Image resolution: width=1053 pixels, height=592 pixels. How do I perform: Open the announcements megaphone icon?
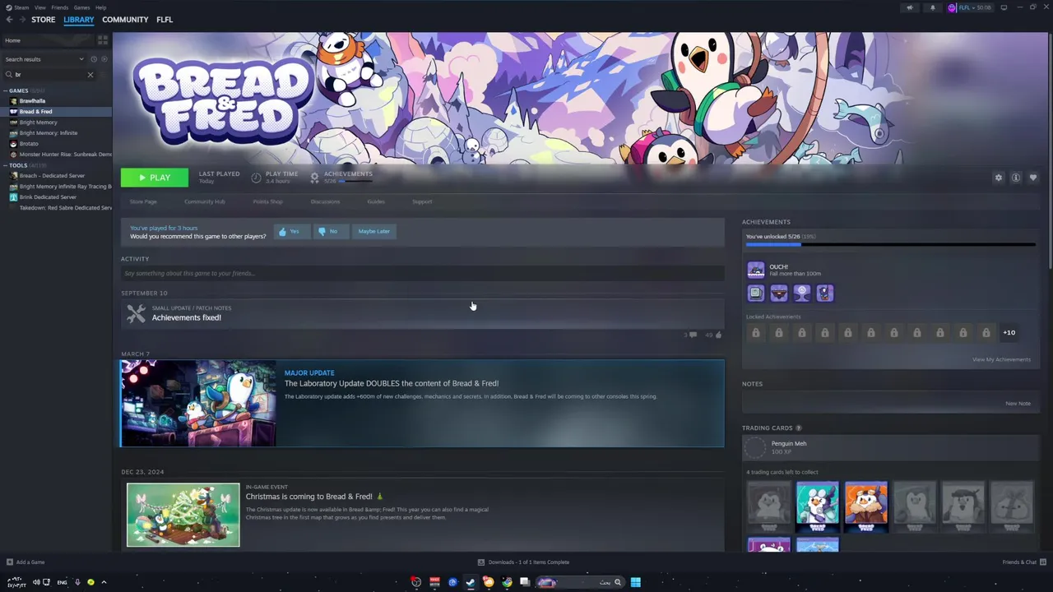pyautogui.click(x=909, y=7)
